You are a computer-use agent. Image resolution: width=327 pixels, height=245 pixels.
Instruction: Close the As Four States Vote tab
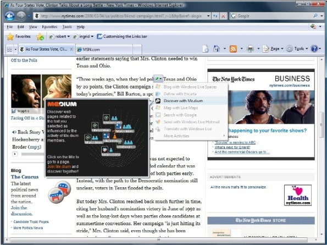71,49
